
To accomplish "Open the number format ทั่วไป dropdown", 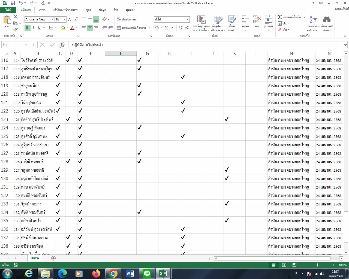I will coord(188,19).
